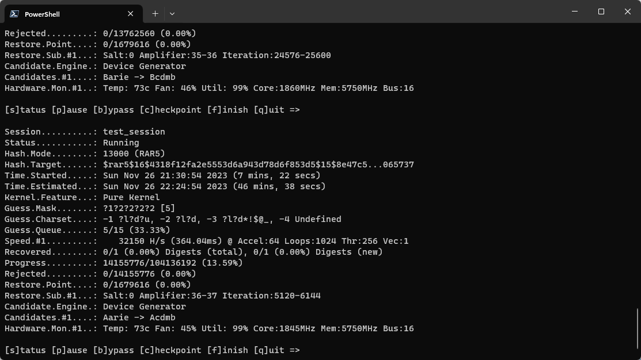Maximize the terminal window
The height and width of the screenshot is (360, 641).
(601, 12)
